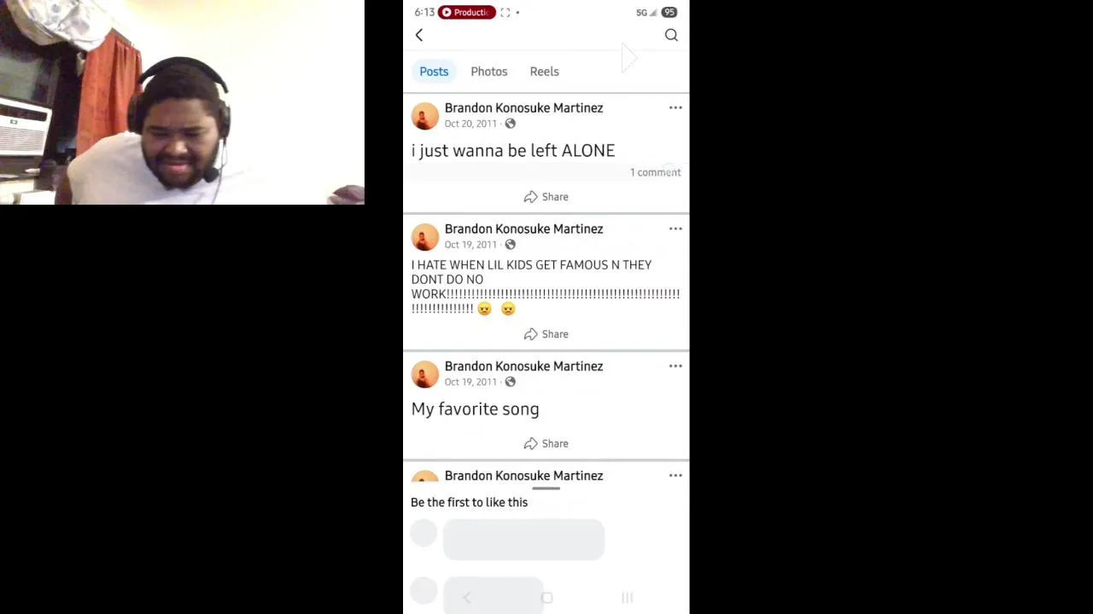1093x614 pixels.
Task: Open author name on My favorite song post
Action: click(x=523, y=366)
